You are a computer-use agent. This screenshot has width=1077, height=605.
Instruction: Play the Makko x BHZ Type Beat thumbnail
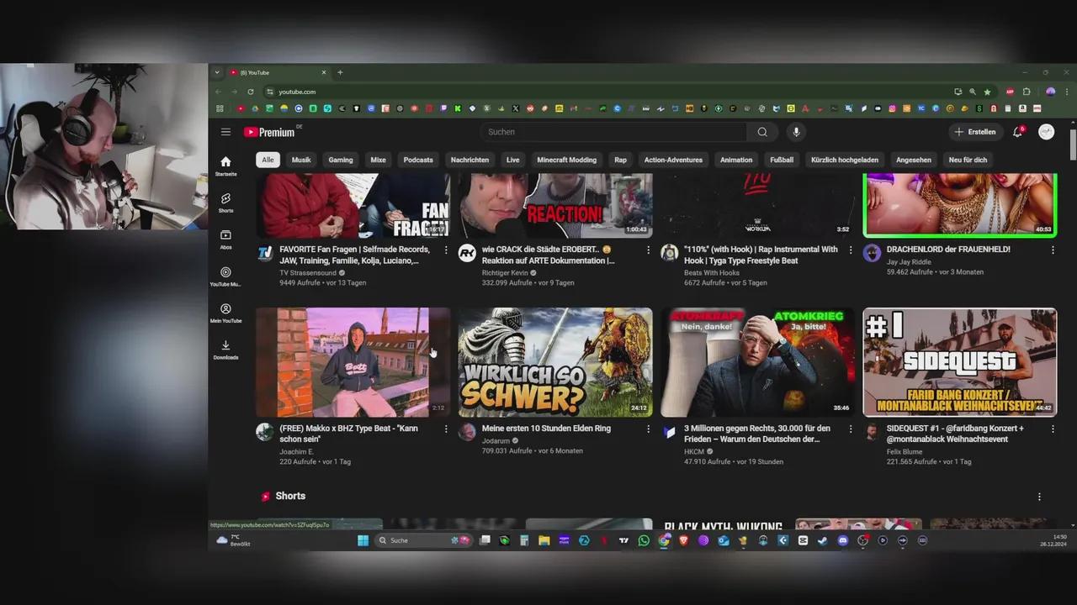[353, 361]
